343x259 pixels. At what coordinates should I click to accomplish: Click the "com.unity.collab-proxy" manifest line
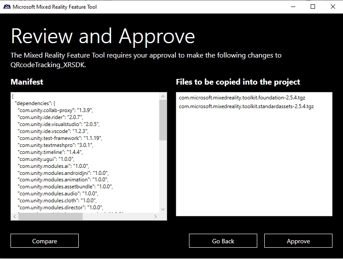[55, 110]
